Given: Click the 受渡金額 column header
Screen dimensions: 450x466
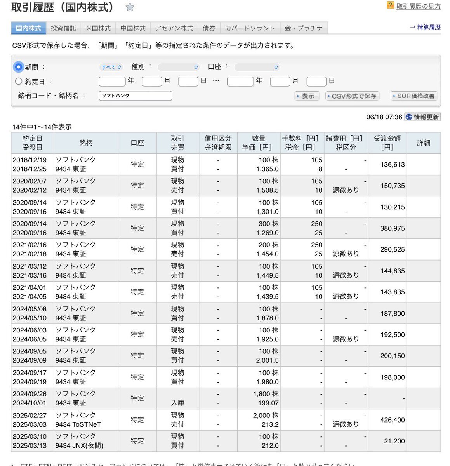Looking at the screenshot, I should click(x=387, y=143).
